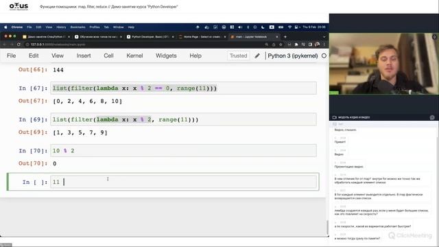The image size is (439, 247).
Task: Click the share icon in address bar
Action: (x=274, y=45)
